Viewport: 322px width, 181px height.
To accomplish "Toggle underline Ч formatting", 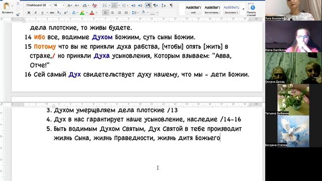I will click(42, 13).
